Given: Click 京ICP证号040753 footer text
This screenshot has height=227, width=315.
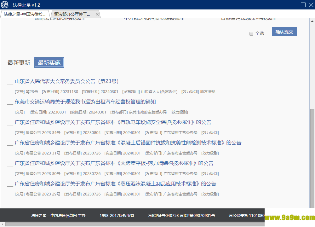Looking at the screenshot, I should pyautogui.click(x=163, y=216).
